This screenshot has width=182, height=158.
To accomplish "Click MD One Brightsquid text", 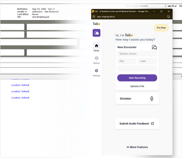I will tap(33, 17).
